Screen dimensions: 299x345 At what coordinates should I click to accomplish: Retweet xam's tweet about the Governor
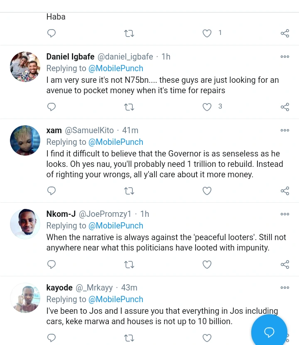pos(129,191)
